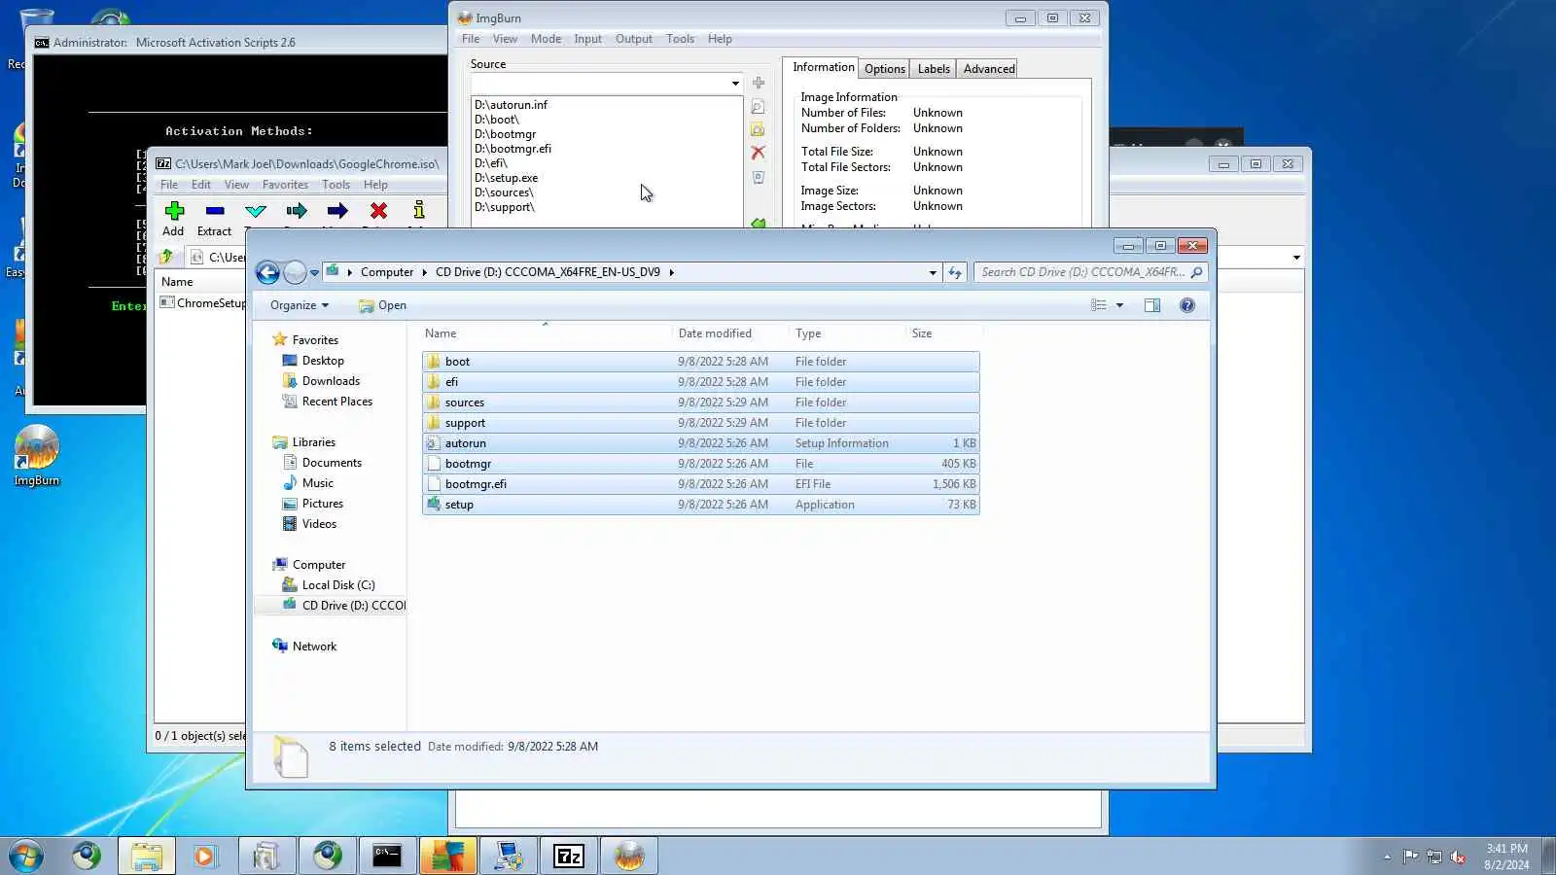This screenshot has height=875, width=1556.
Task: Open Explorer help with the question mark icon
Action: pos(1187,305)
